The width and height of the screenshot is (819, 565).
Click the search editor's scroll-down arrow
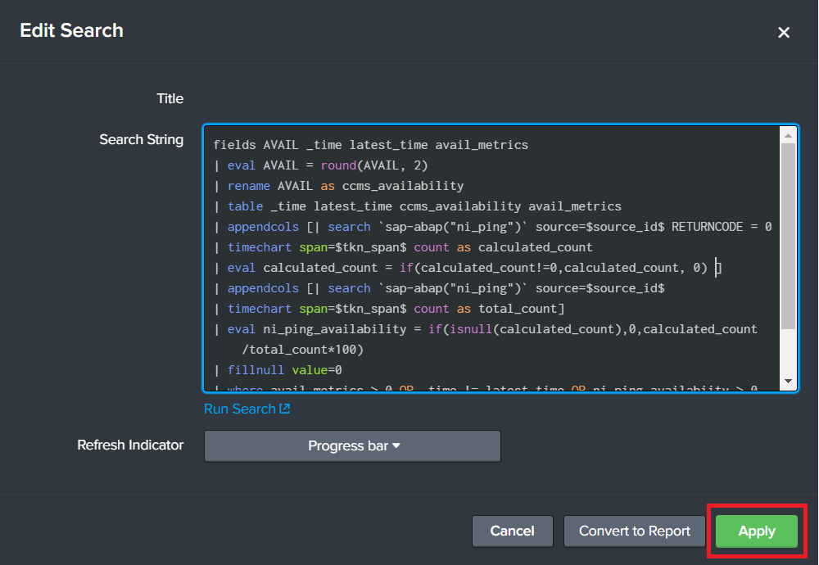point(788,382)
